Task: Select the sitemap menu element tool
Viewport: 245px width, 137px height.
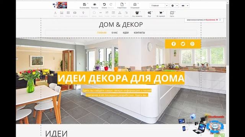Action: tap(120, 13)
